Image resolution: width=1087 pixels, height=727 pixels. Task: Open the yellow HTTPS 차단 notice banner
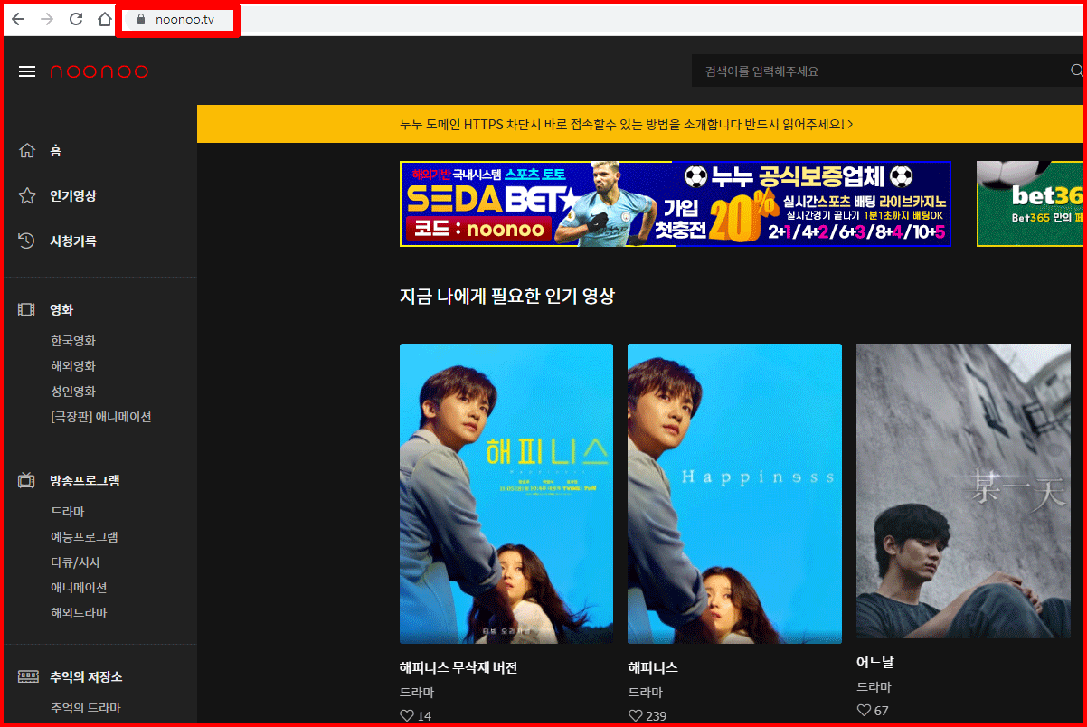click(x=640, y=124)
